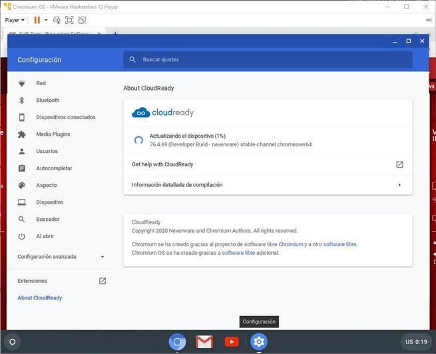Image resolution: width=436 pixels, height=354 pixels.
Task: Open Extensiones link in sidebar
Action: (32, 281)
